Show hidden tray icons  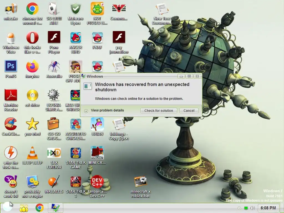pyautogui.click(x=239, y=208)
